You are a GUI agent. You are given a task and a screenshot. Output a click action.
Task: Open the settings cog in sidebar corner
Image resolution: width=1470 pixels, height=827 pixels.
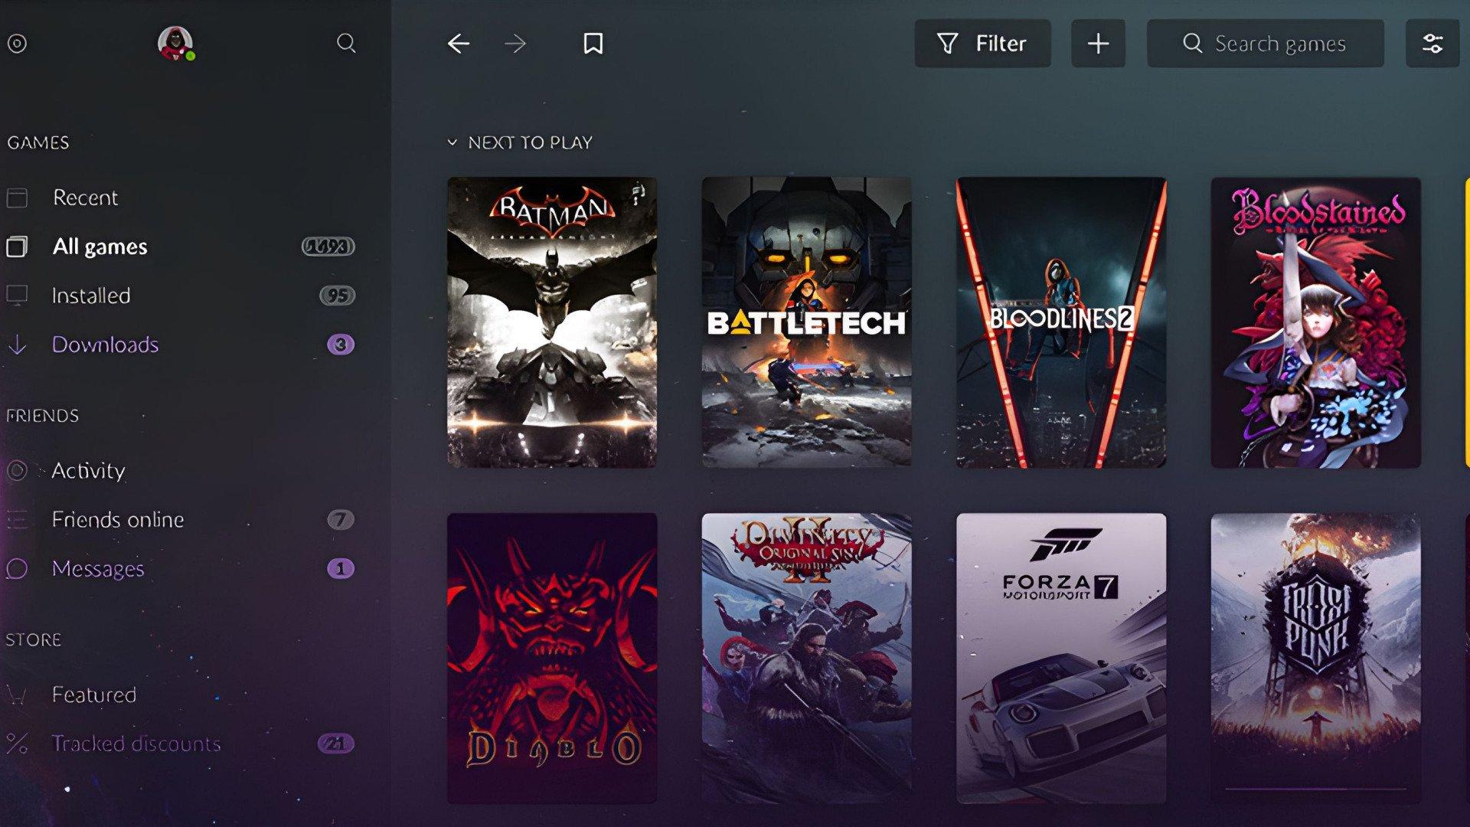point(17,44)
